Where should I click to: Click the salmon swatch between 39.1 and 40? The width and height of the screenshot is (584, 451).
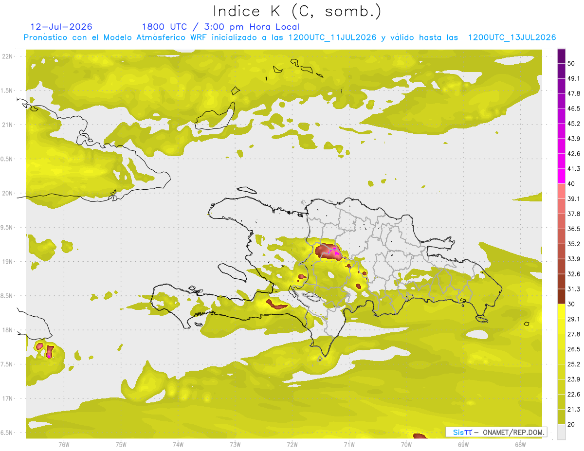point(562,191)
